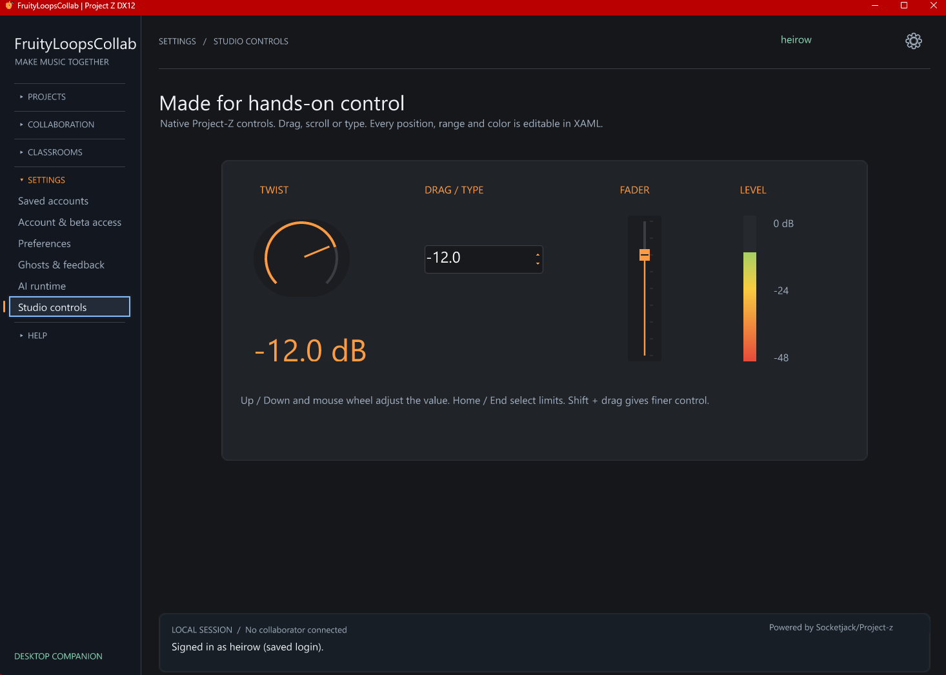Click the large -12.0 dB readout
The width and height of the screenshot is (946, 675).
(311, 351)
